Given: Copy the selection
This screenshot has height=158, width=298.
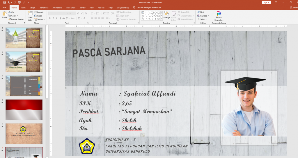Looking at the screenshot, I should point(12,16).
